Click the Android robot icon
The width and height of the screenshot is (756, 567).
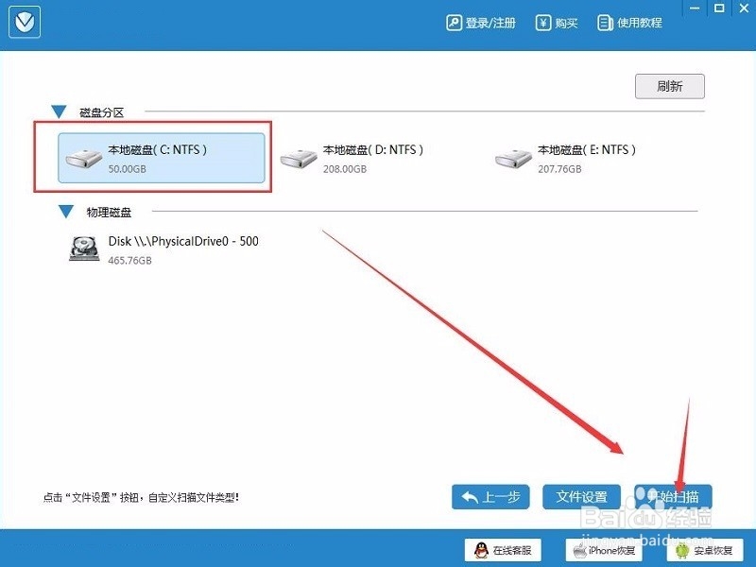click(682, 550)
